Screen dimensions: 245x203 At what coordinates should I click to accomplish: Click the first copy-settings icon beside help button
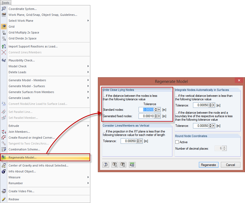(115, 165)
